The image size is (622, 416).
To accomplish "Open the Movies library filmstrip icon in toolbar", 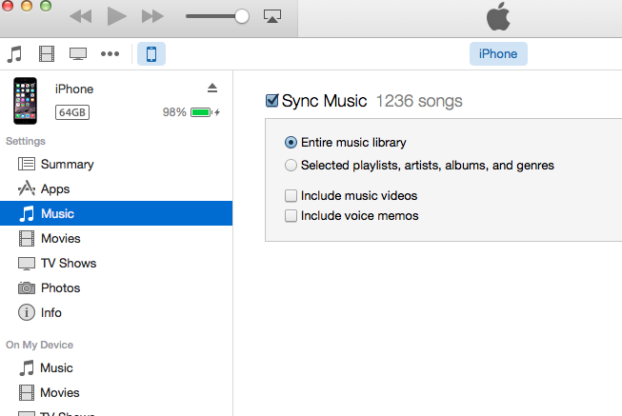I will (x=47, y=54).
